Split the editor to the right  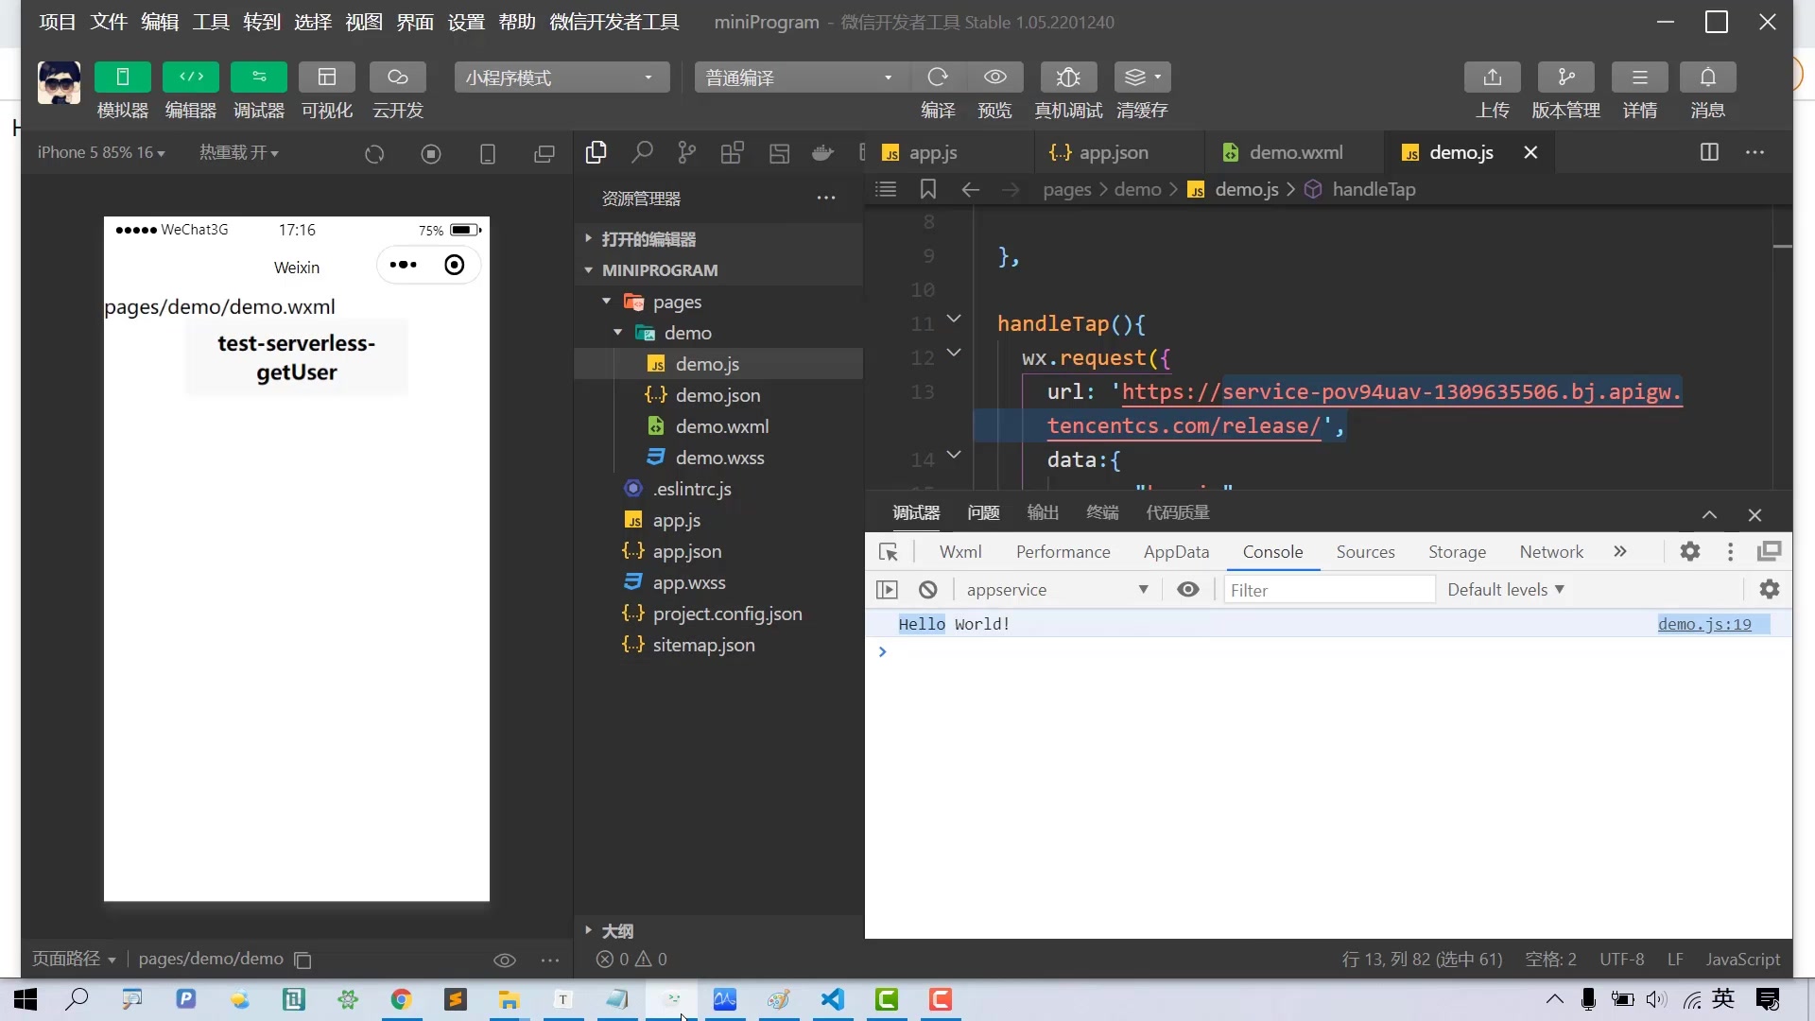pyautogui.click(x=1709, y=152)
